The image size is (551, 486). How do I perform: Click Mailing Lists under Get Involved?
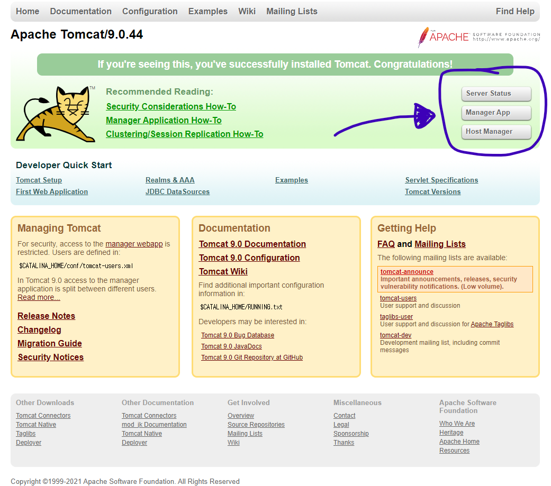[x=245, y=433]
